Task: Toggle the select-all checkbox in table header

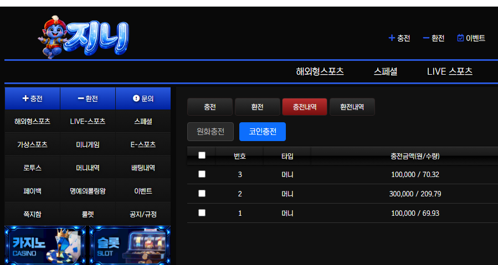Action: coord(202,155)
